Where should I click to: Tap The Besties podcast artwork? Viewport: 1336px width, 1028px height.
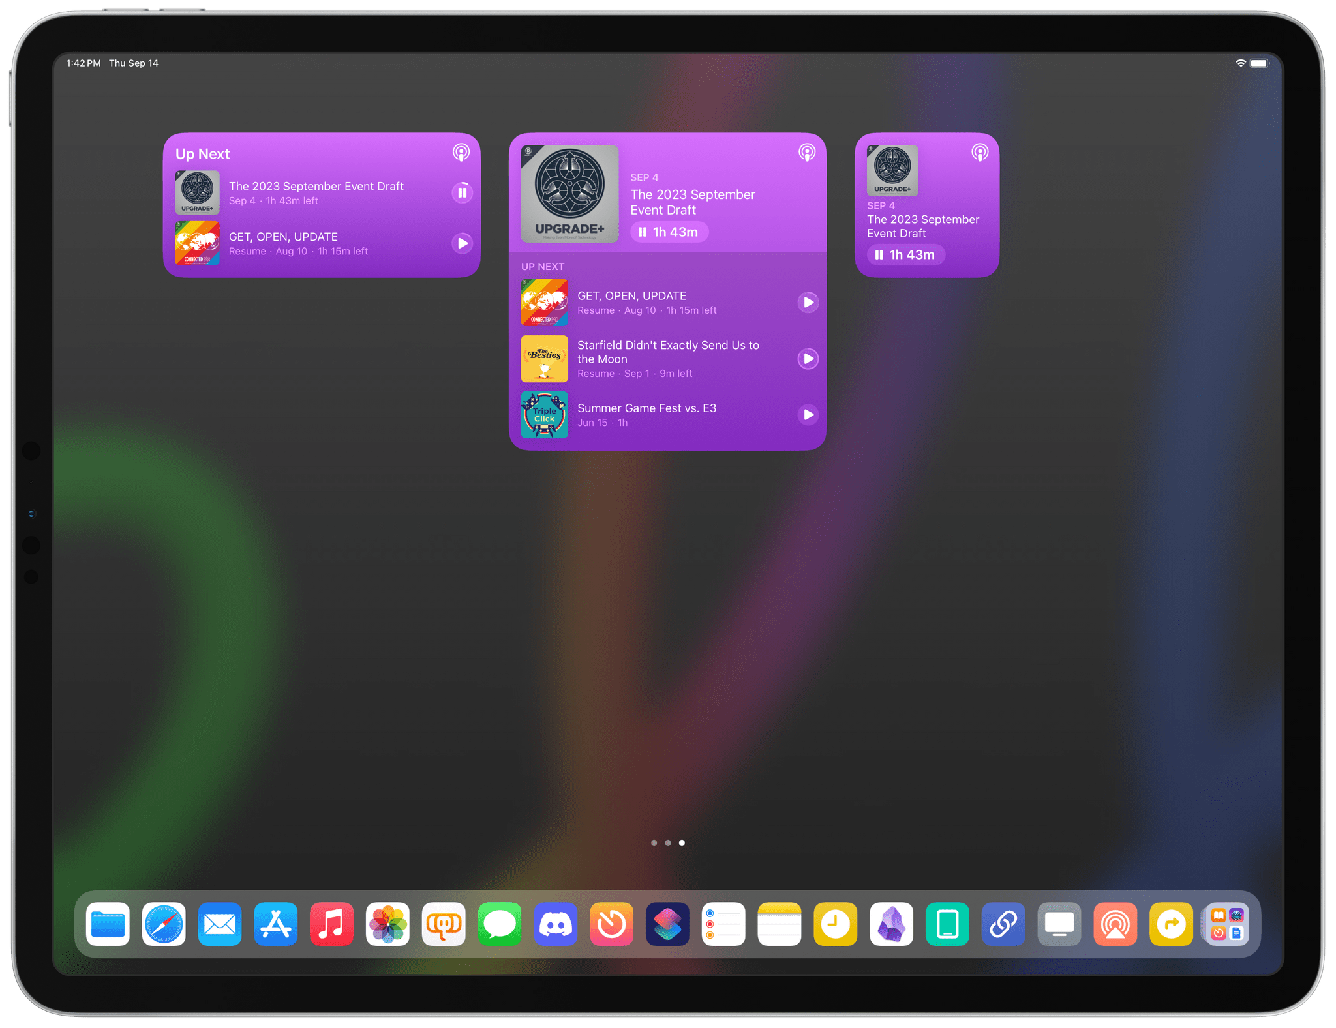(544, 359)
